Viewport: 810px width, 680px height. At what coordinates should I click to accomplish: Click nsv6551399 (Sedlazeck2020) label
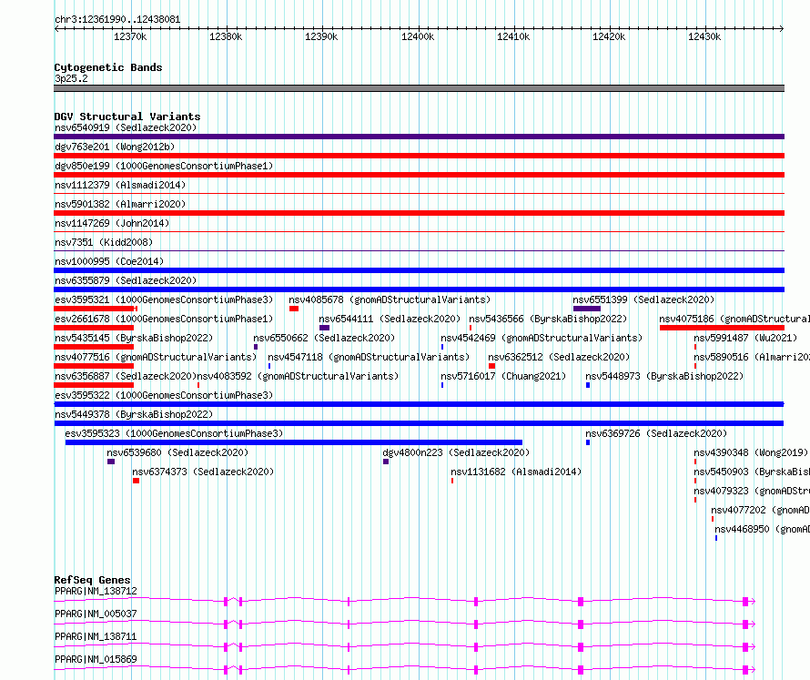[x=643, y=299]
